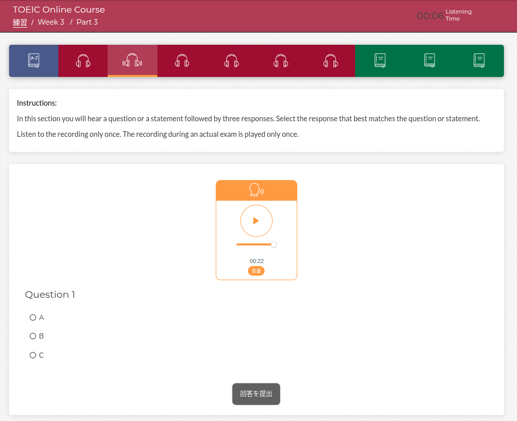Select answer option A

tap(33, 317)
